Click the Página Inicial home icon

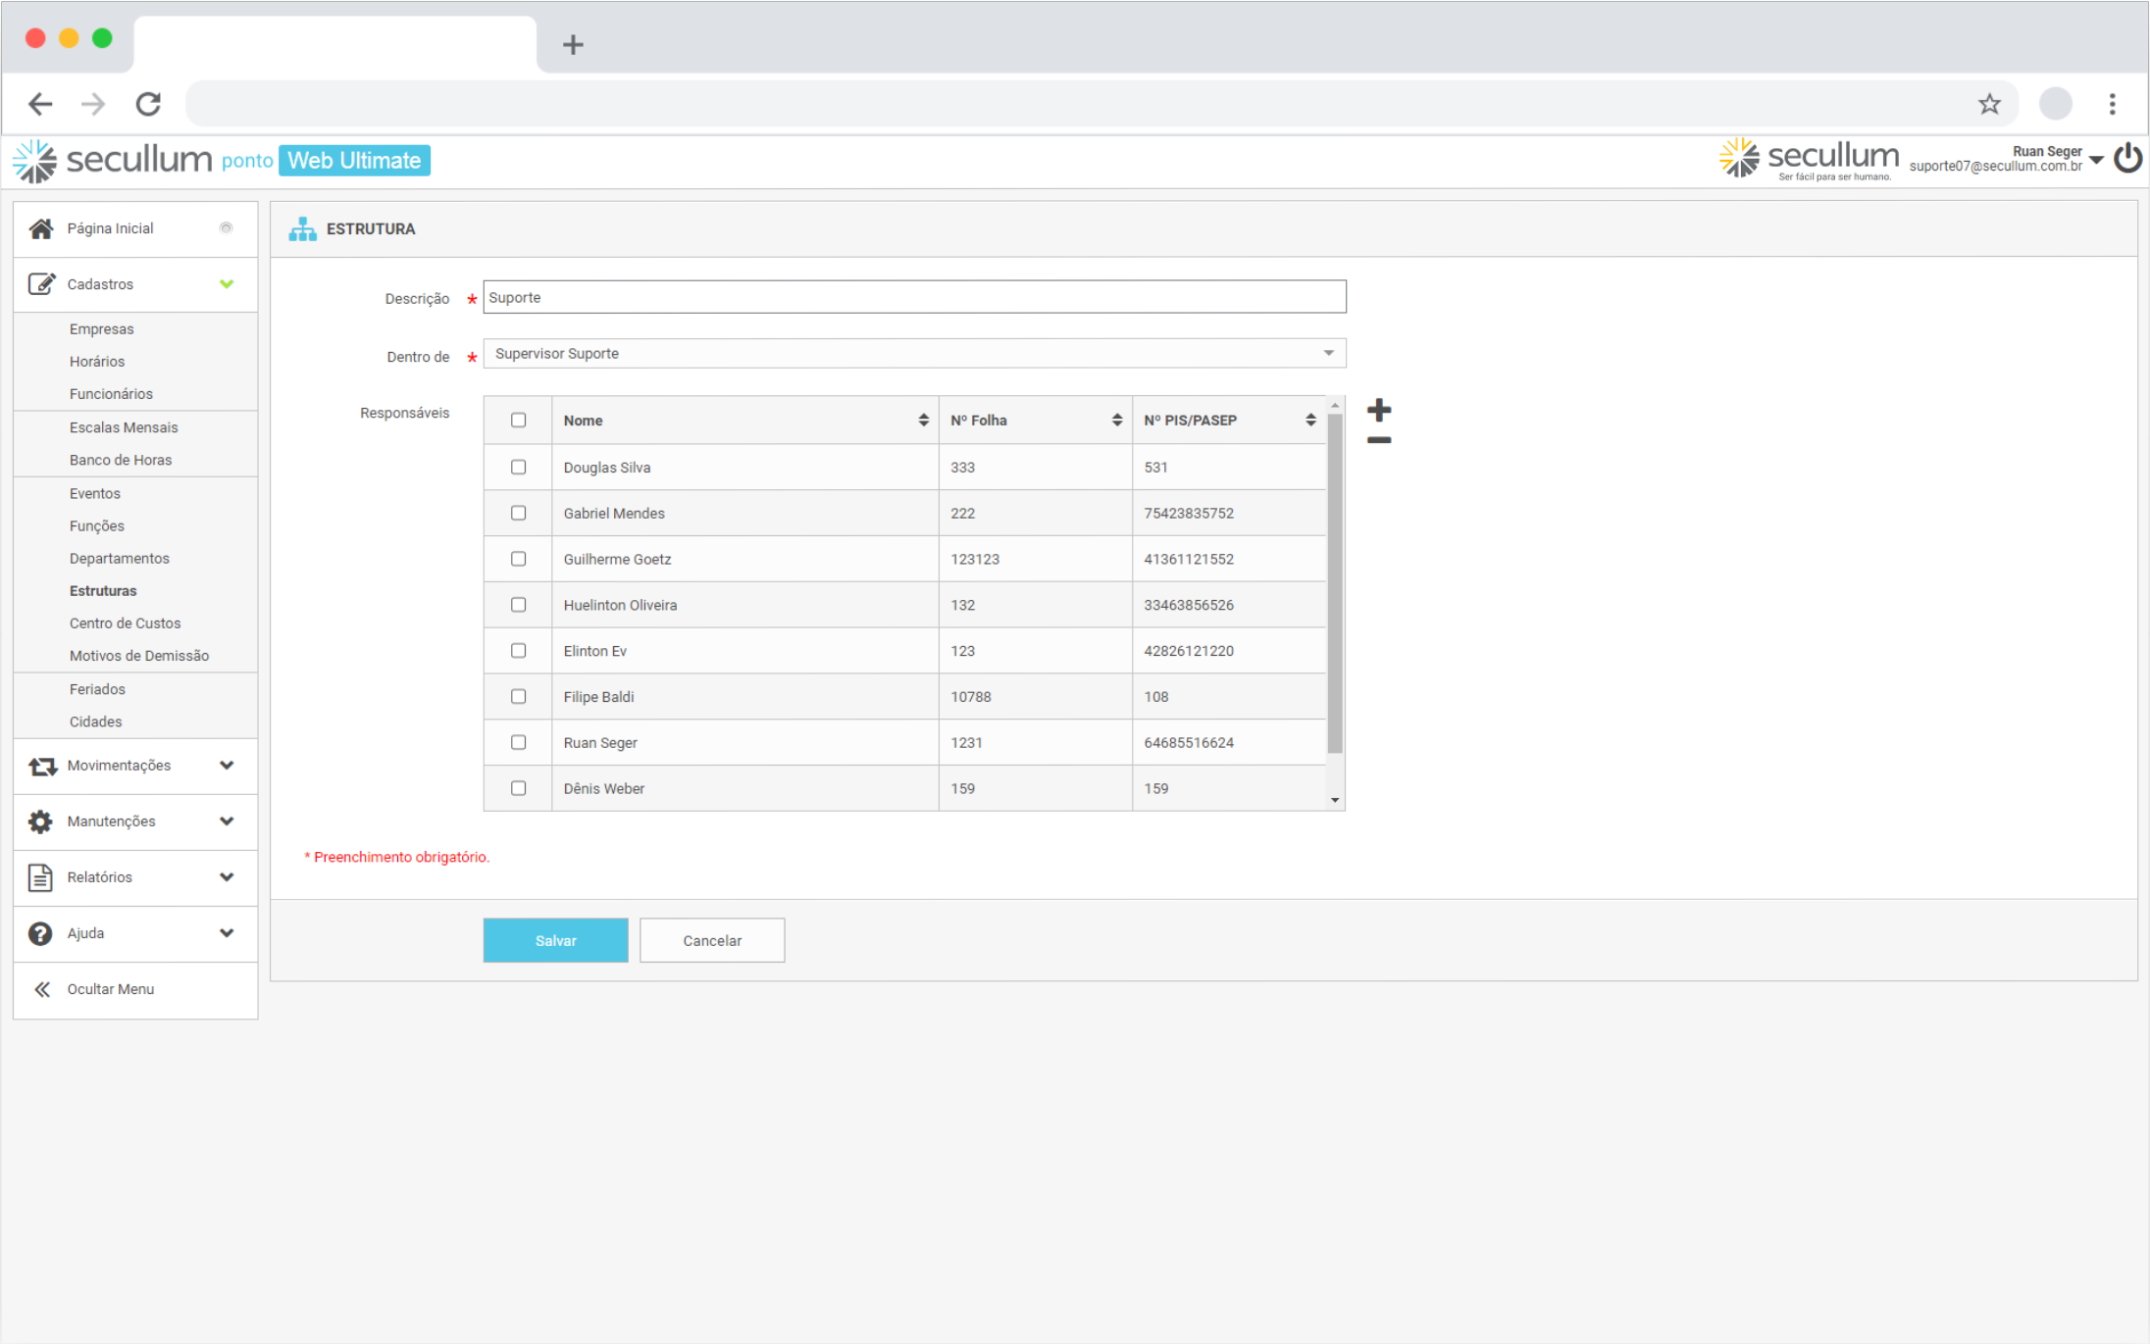41,228
